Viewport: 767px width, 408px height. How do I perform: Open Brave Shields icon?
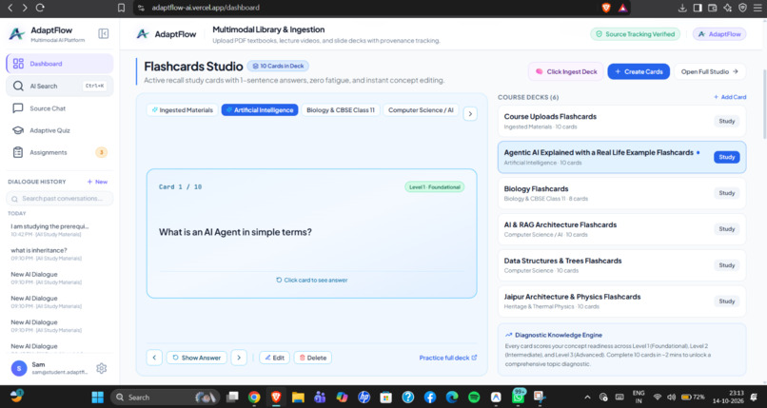pos(606,8)
